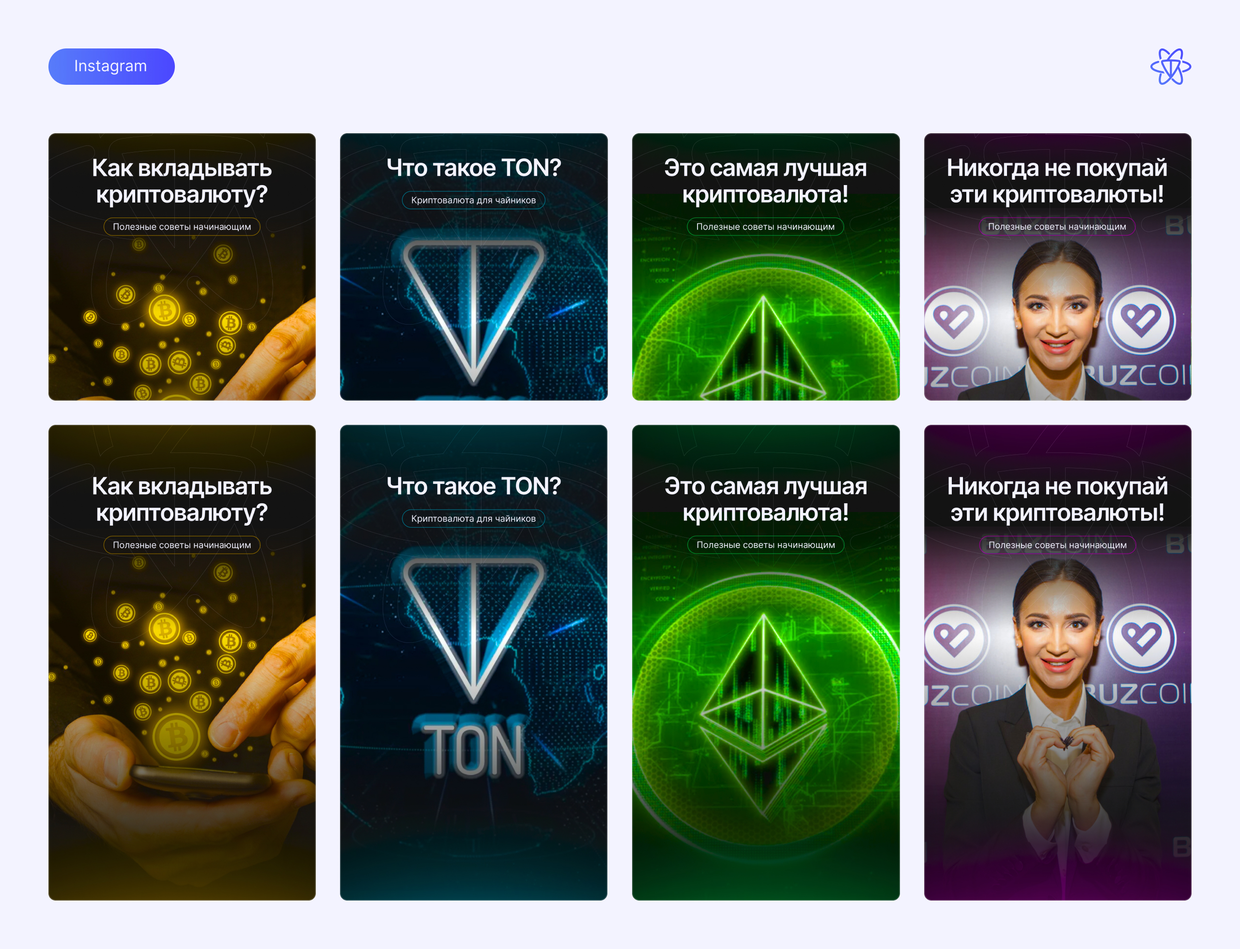Click 'Полезные советы начинающим' tag in square Bitcoin card

point(182,227)
